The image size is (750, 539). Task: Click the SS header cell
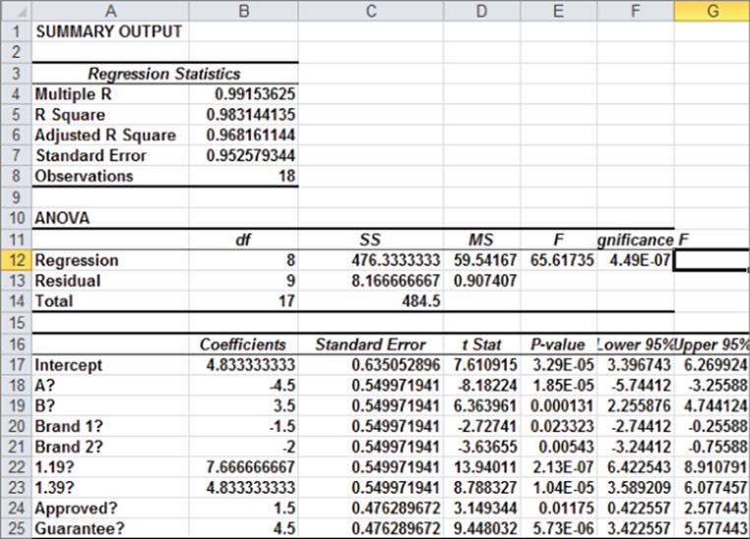370,239
